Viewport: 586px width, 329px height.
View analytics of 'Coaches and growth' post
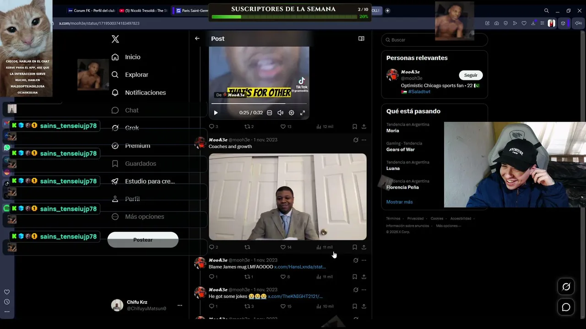coord(325,247)
